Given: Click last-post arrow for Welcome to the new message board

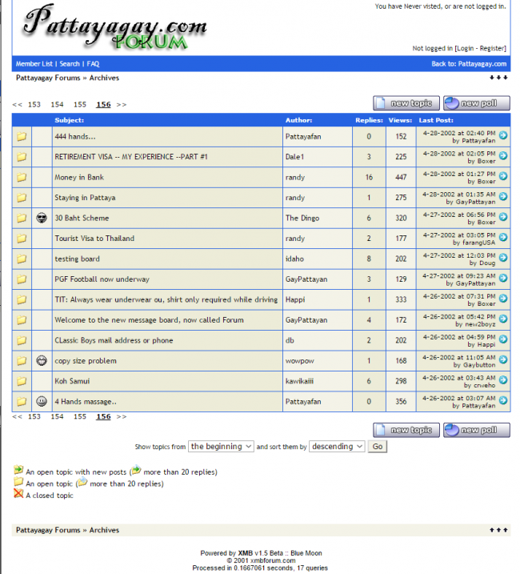Looking at the screenshot, I should [x=503, y=319].
